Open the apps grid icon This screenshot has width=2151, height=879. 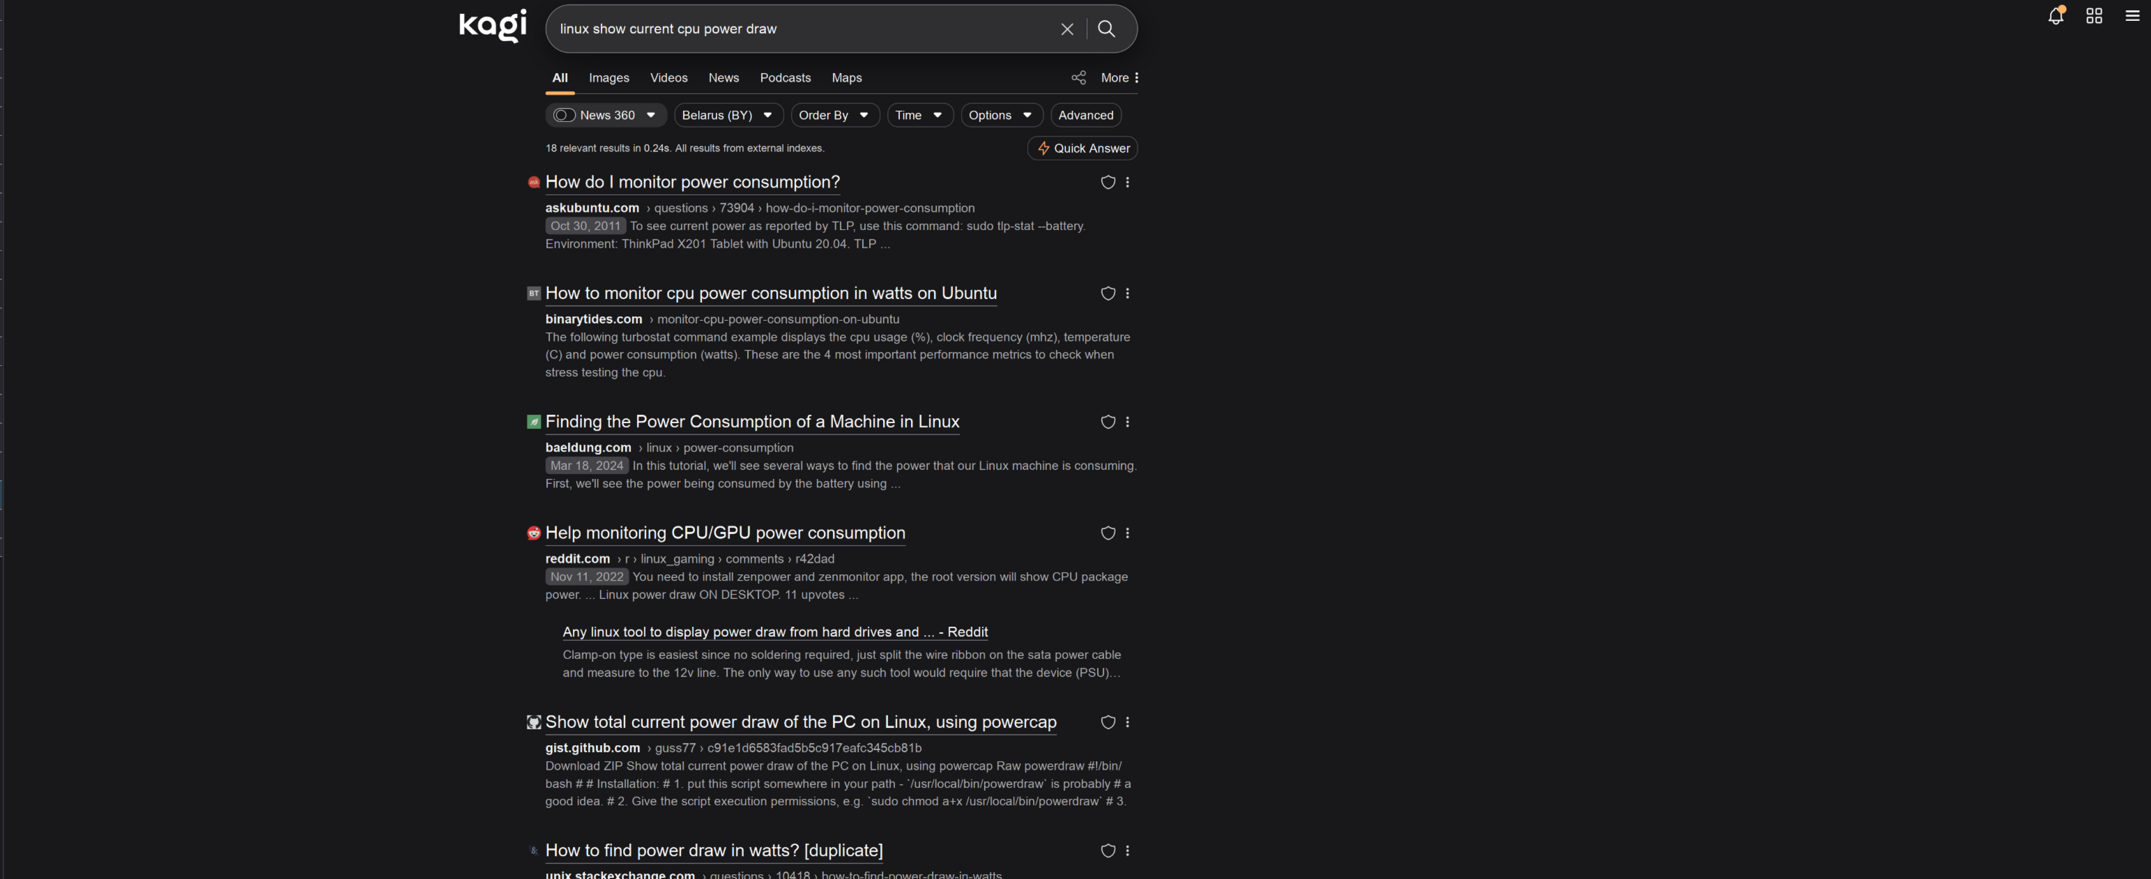pyautogui.click(x=2093, y=16)
